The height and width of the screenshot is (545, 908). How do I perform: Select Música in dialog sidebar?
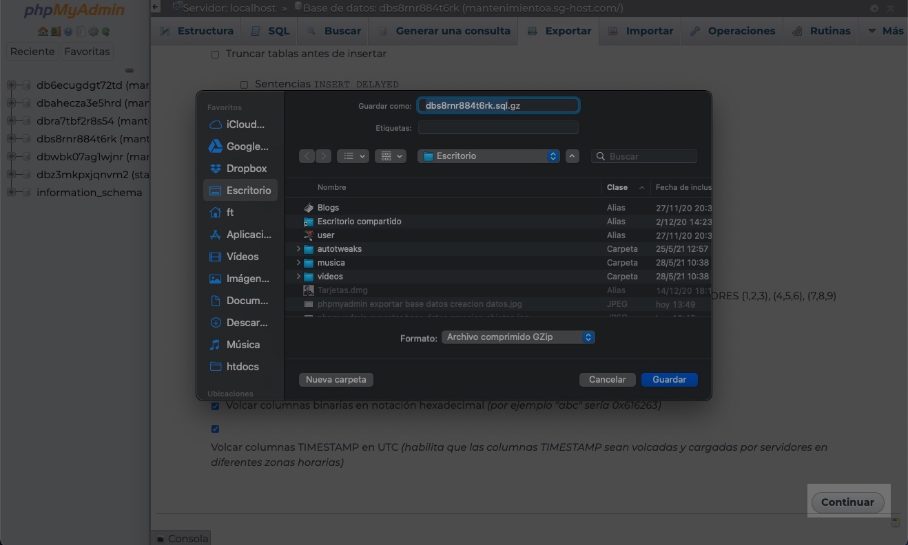tap(240, 345)
